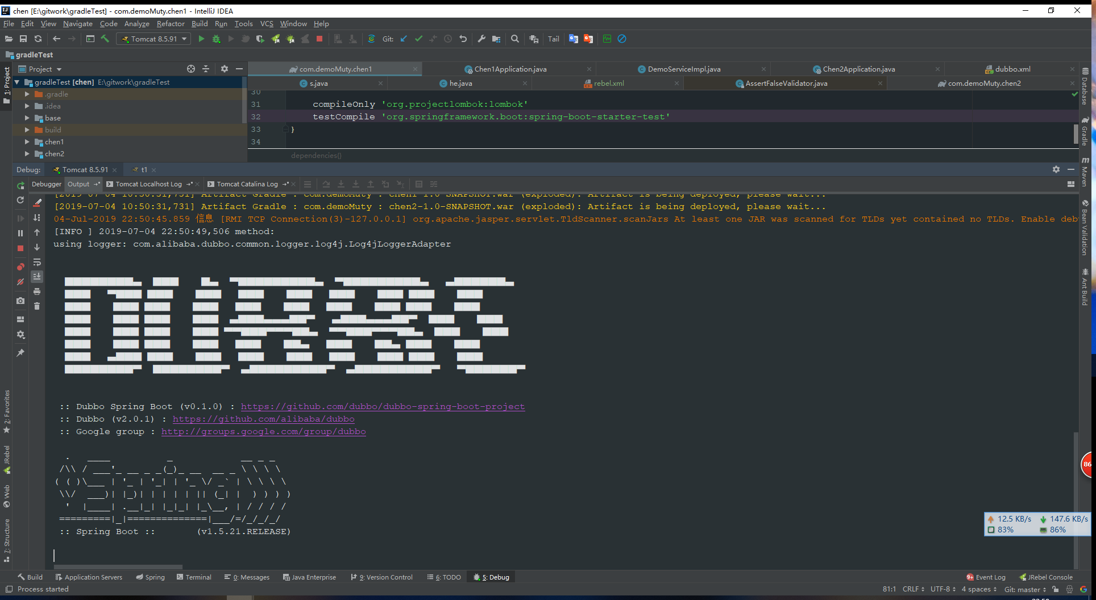
Task: Click the Git Update Project blue arrow
Action: [404, 39]
